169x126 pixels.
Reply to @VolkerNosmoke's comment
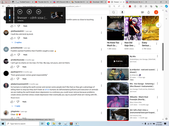[x=24, y=67]
